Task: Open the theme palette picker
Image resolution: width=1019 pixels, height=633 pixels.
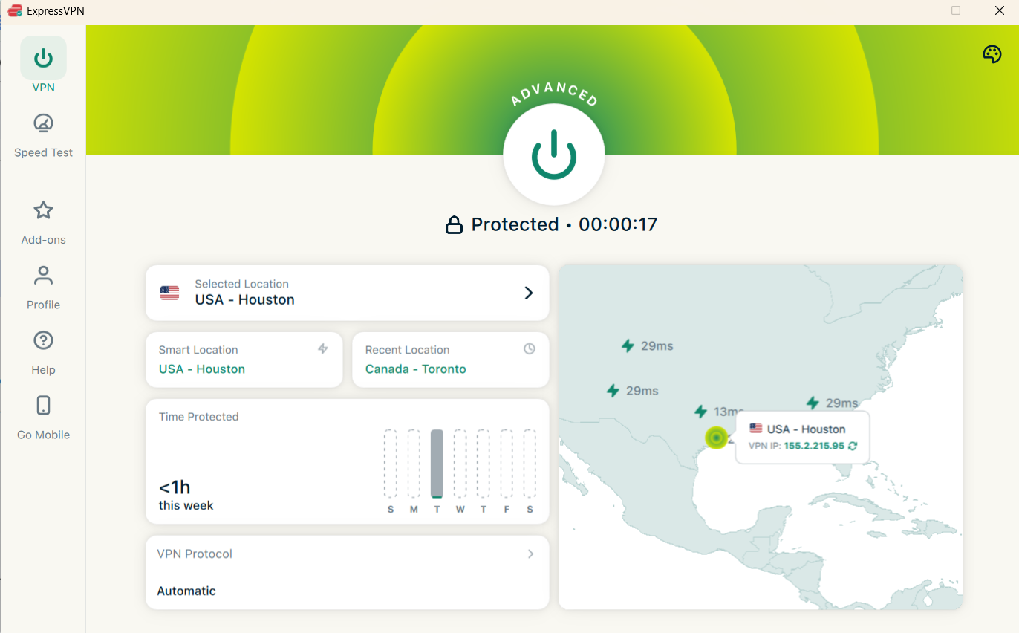Action: click(992, 53)
